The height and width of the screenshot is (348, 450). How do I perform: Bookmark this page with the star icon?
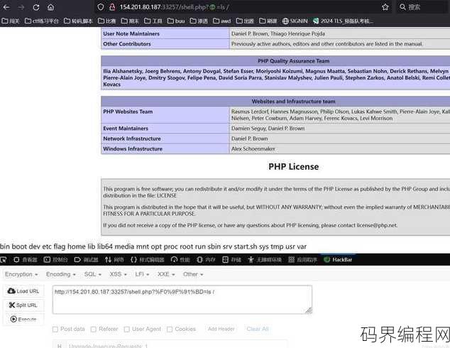tap(385, 7)
